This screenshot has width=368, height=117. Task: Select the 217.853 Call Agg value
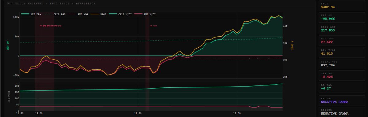[x=328, y=30]
